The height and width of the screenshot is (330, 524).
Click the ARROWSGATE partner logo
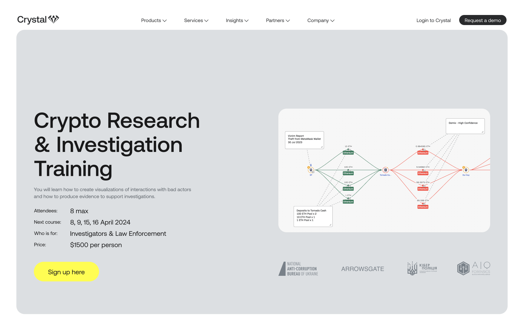pos(363,269)
